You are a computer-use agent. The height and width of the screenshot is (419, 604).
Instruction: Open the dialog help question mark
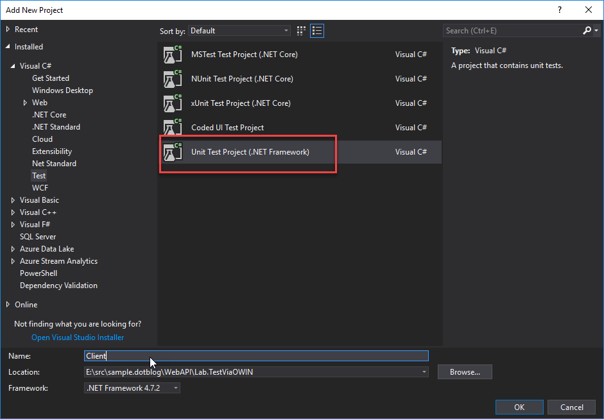coord(560,10)
